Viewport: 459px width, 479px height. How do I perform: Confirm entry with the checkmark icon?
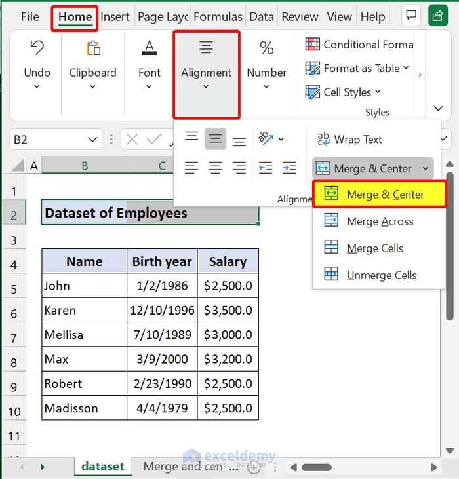[x=153, y=140]
